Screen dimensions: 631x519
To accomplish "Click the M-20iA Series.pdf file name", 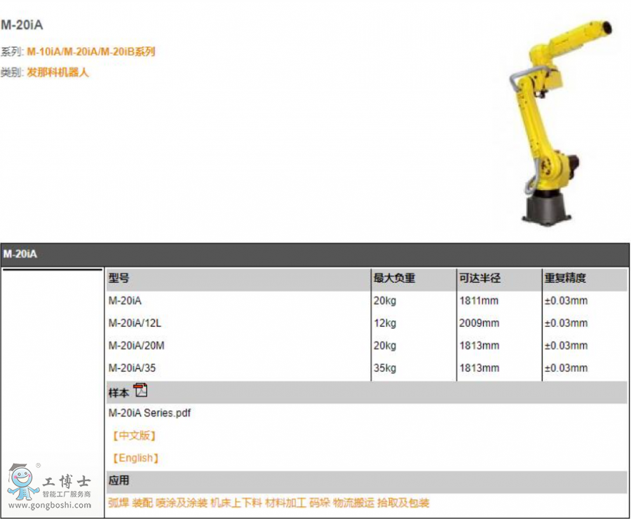I will point(149,413).
